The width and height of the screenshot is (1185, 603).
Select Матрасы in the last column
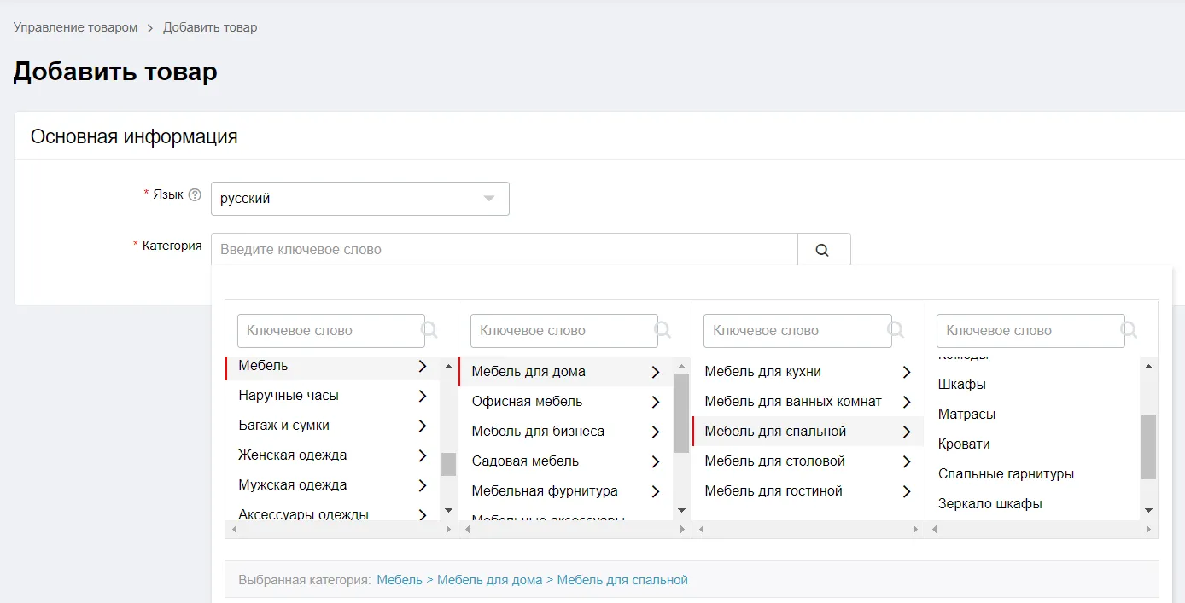pyautogui.click(x=966, y=415)
